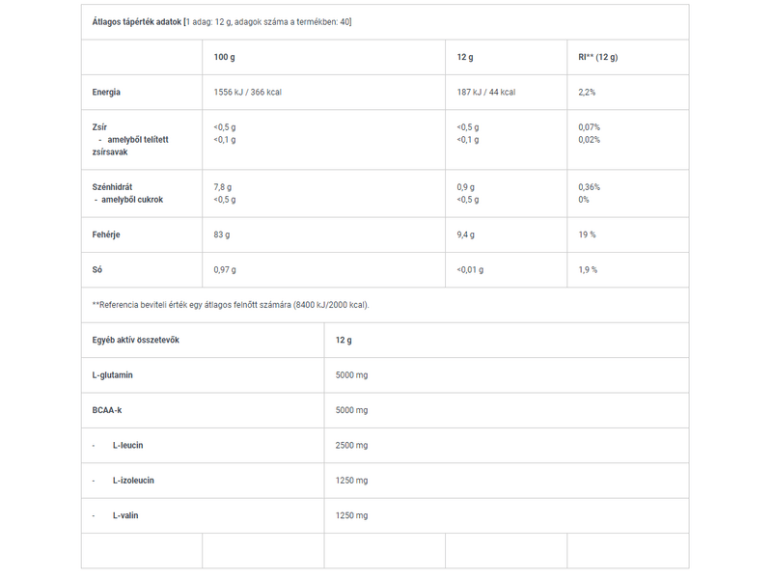This screenshot has height=579, width=772.
Task: Select the 'BCAA-k' ingredient label
Action: [x=107, y=410]
